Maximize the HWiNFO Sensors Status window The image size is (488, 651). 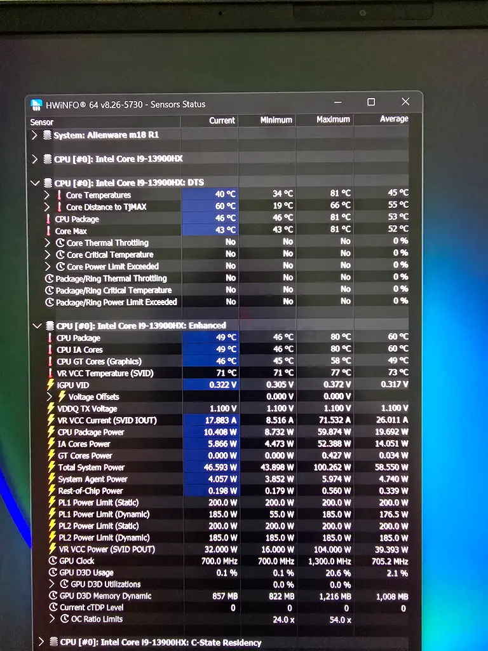[371, 102]
